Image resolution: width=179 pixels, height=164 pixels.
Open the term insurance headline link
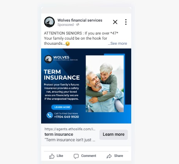(59, 134)
